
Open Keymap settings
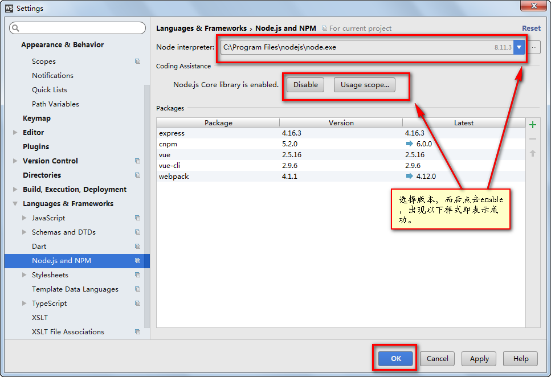(x=36, y=118)
